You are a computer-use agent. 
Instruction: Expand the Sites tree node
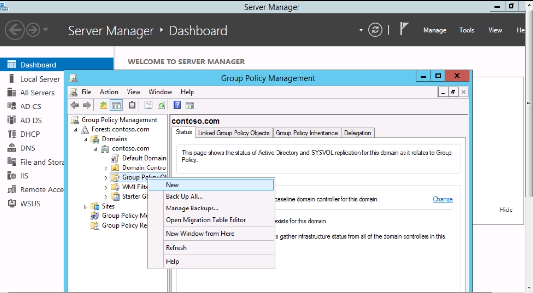coord(85,207)
